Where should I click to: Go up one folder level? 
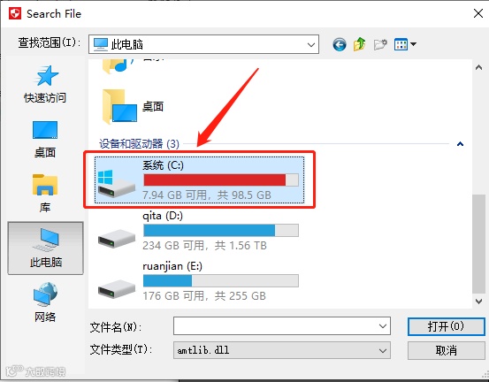pyautogui.click(x=359, y=44)
